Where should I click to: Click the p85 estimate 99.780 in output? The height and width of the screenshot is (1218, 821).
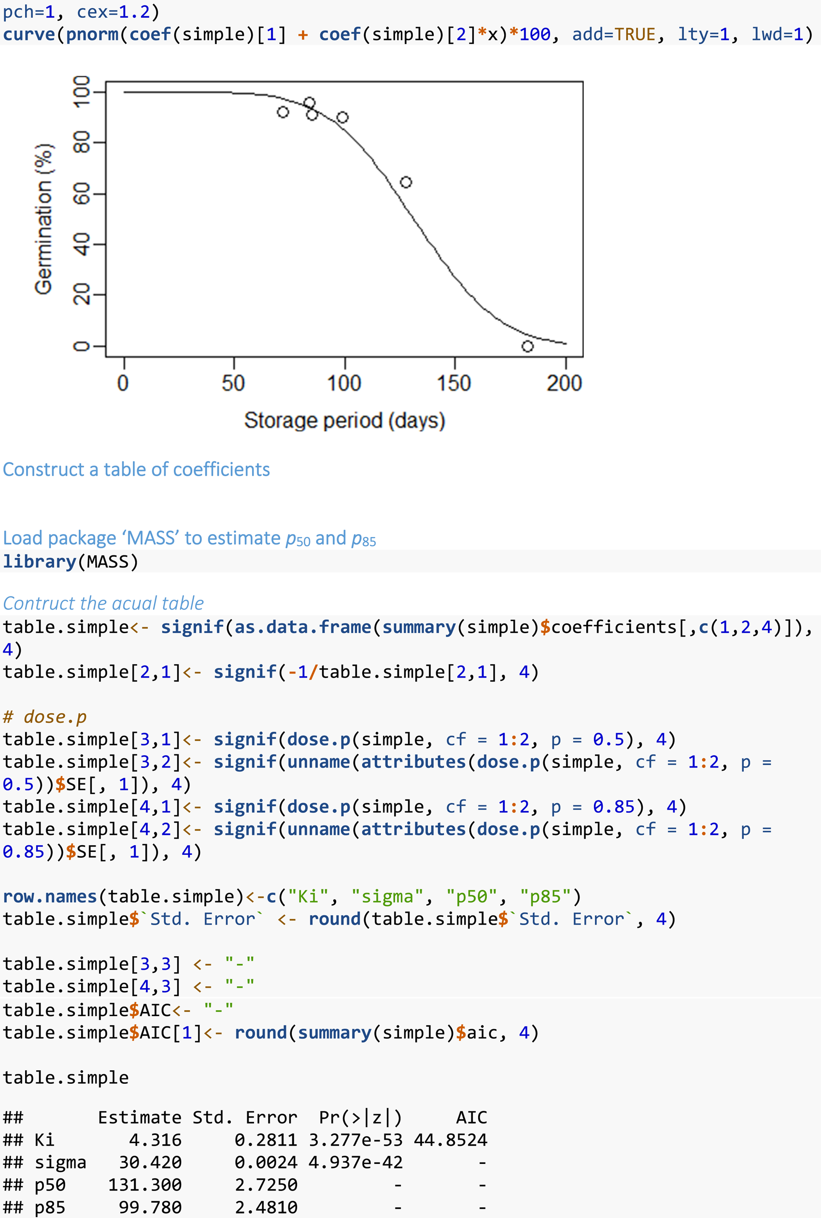(x=150, y=1207)
